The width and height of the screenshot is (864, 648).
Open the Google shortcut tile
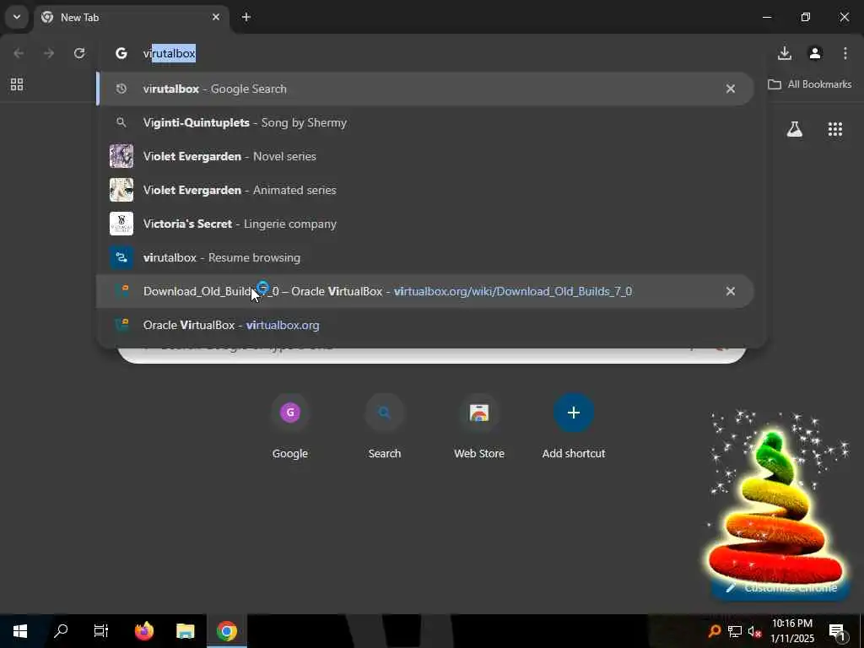click(x=290, y=426)
